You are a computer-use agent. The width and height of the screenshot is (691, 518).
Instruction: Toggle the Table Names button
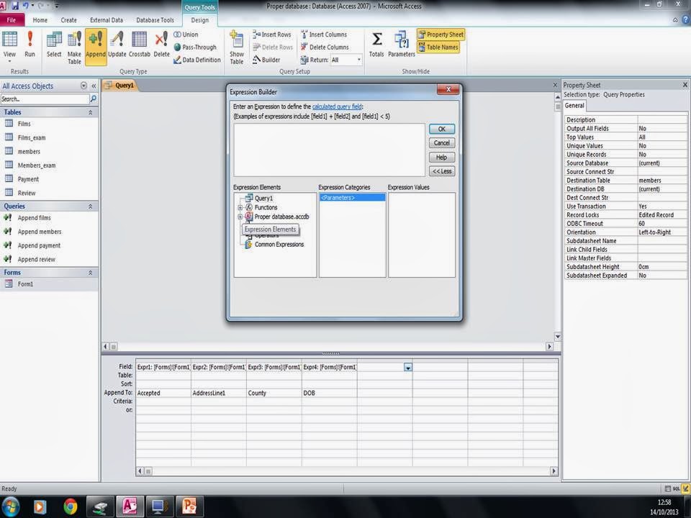[x=438, y=47]
